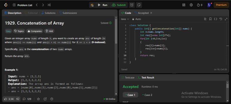Open the Java language dropdown

125,19
